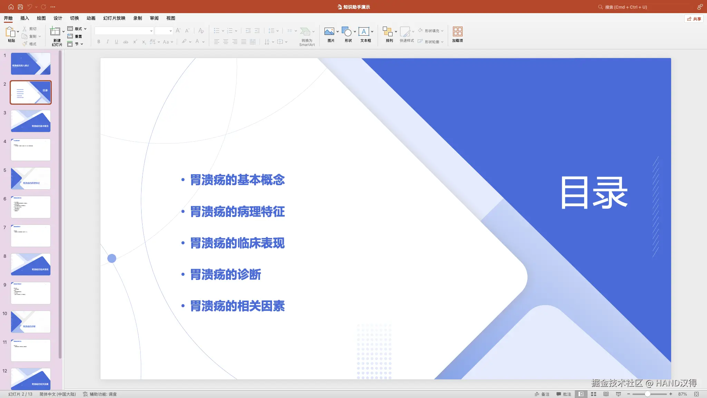This screenshot has height=398, width=707.
Task: Open the 插入 ribbon tab
Action: 25,18
